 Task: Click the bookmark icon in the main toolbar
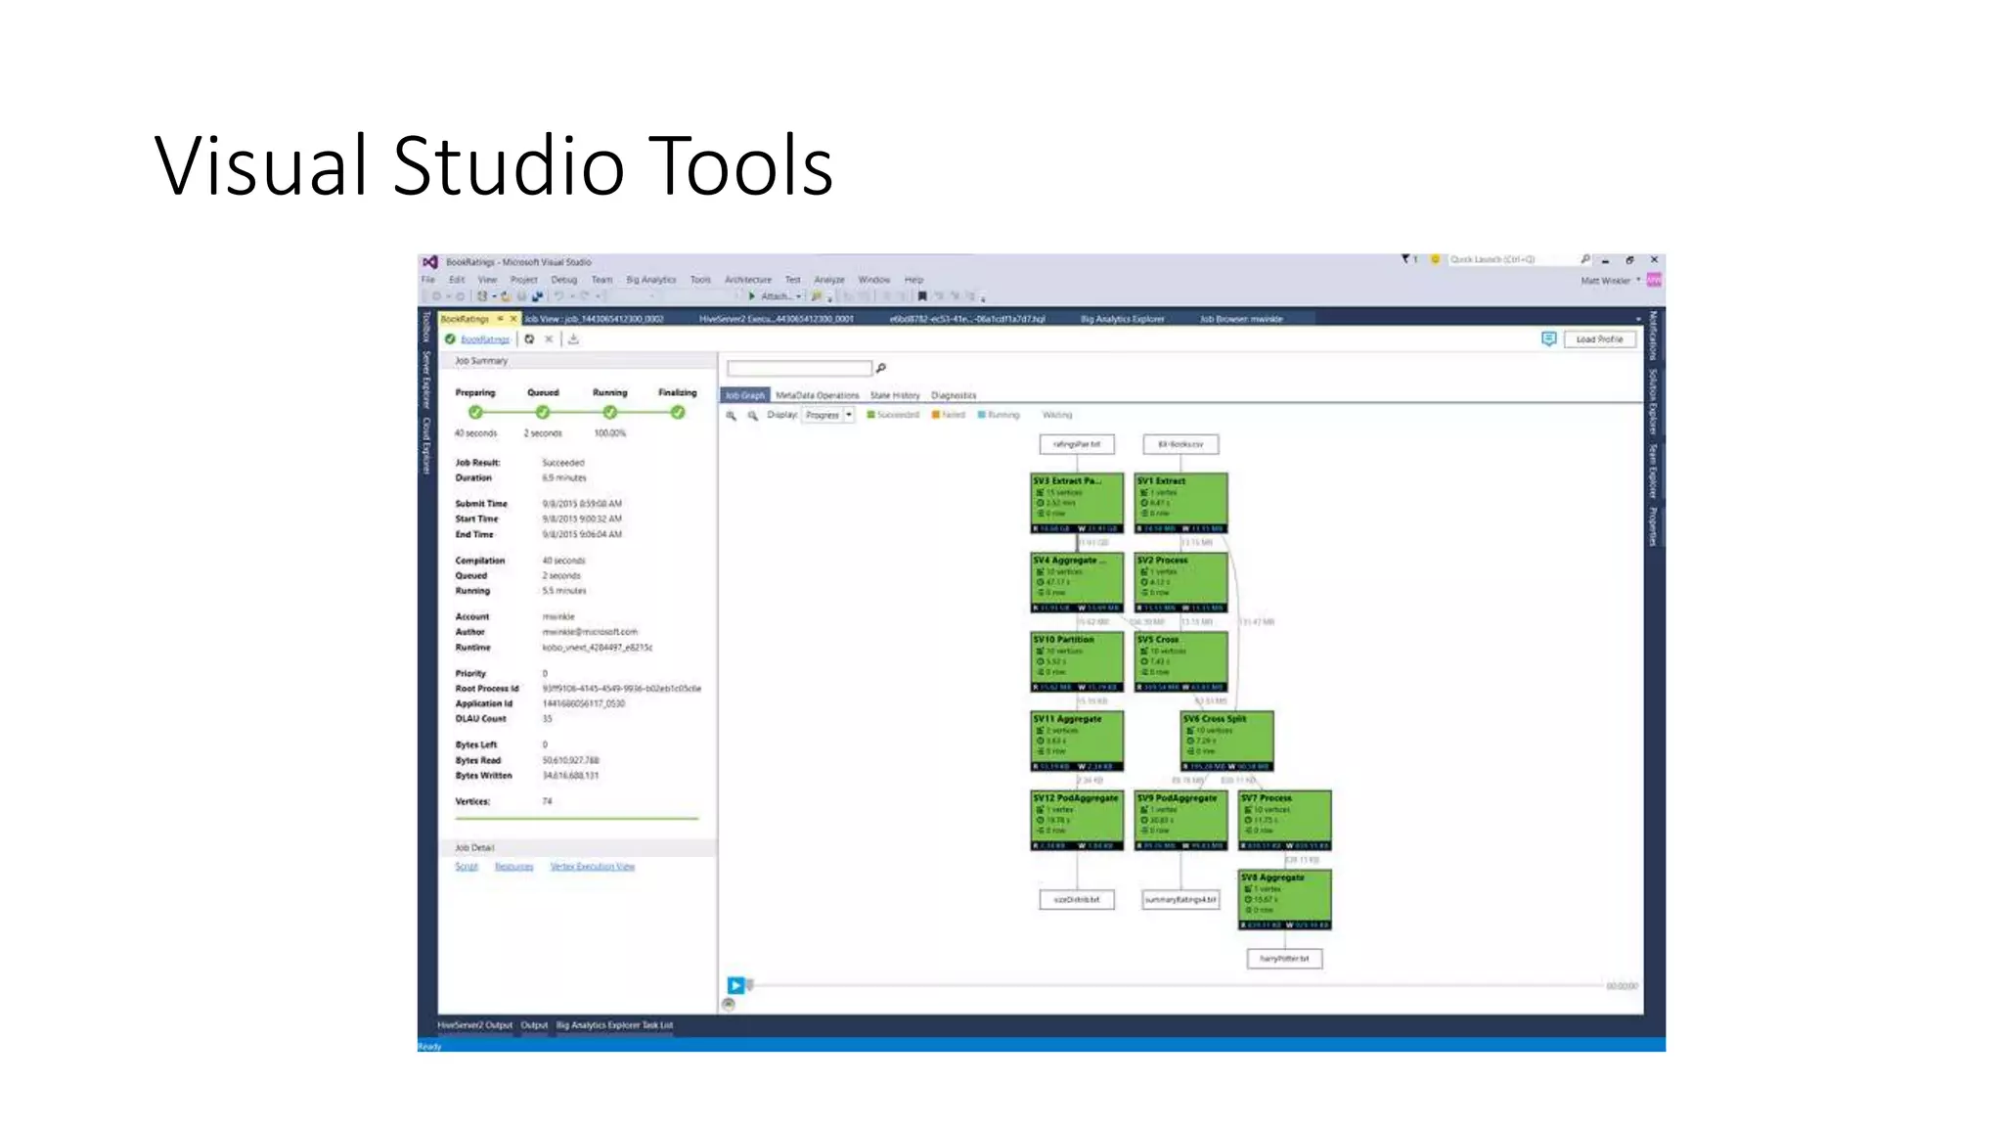[922, 295]
